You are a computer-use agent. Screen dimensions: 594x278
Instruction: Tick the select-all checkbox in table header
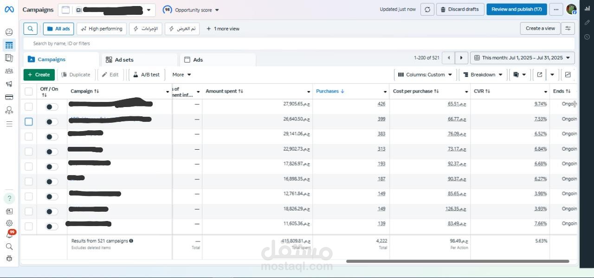29,91
